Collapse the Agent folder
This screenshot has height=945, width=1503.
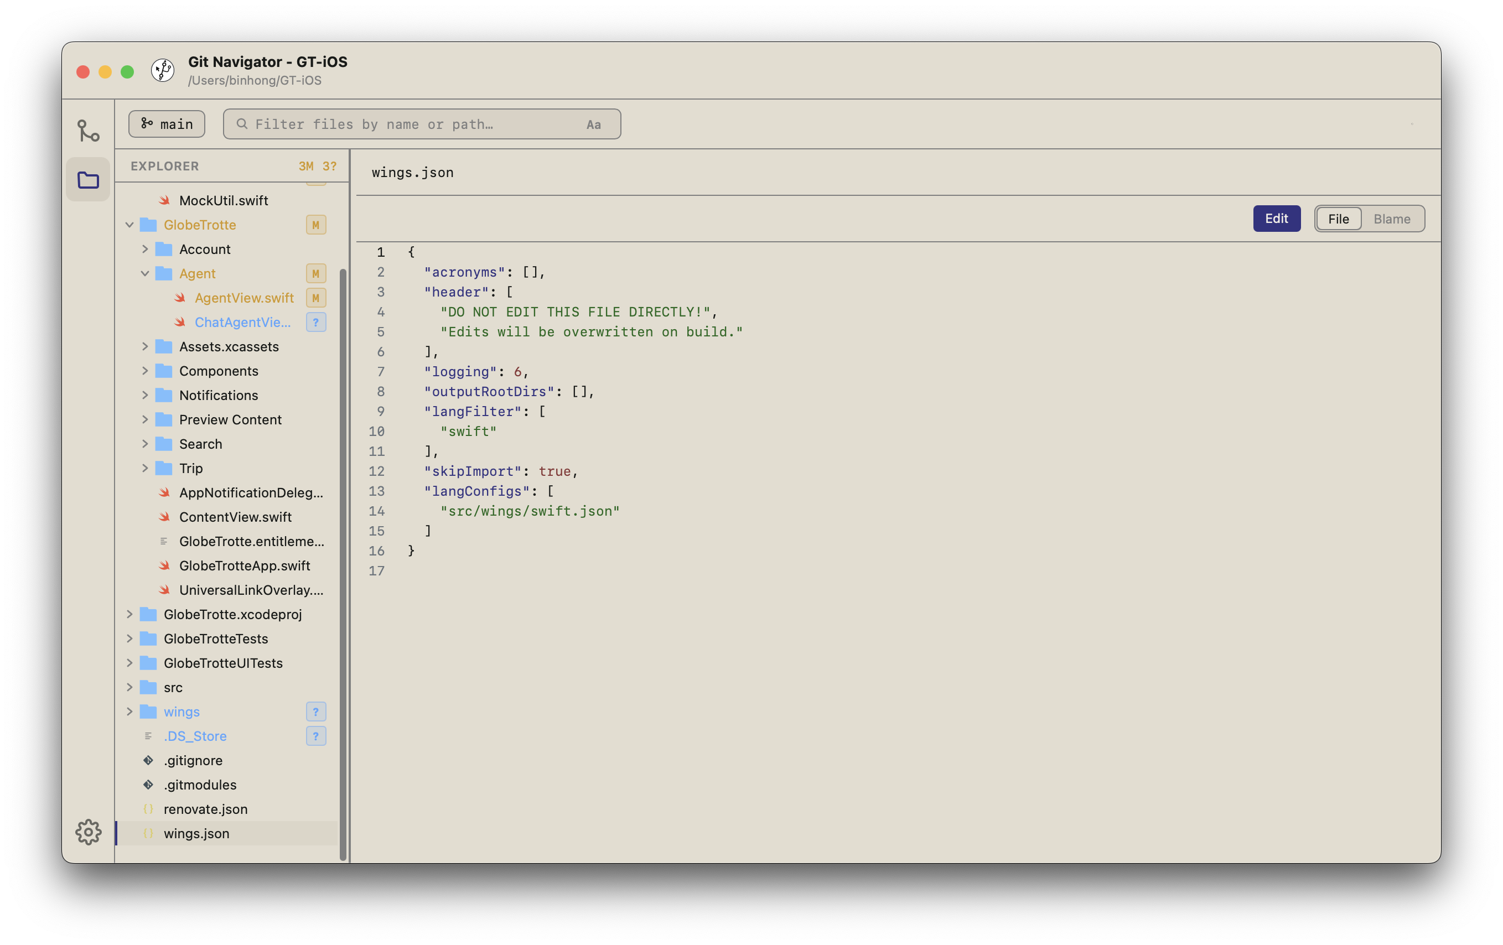coord(145,273)
